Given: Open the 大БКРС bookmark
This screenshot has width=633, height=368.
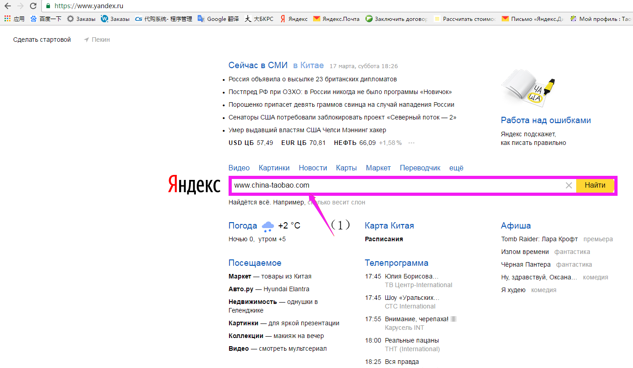Looking at the screenshot, I should click(x=259, y=19).
